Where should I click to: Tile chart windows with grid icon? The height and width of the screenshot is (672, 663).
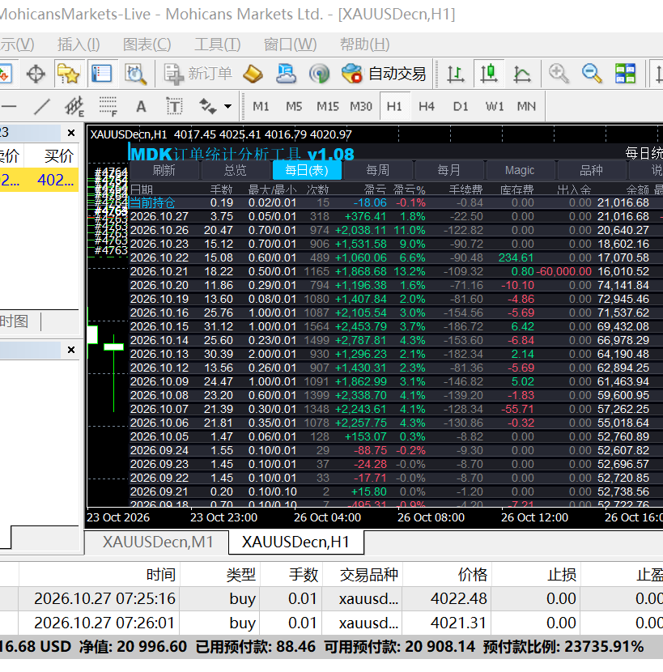(x=625, y=74)
